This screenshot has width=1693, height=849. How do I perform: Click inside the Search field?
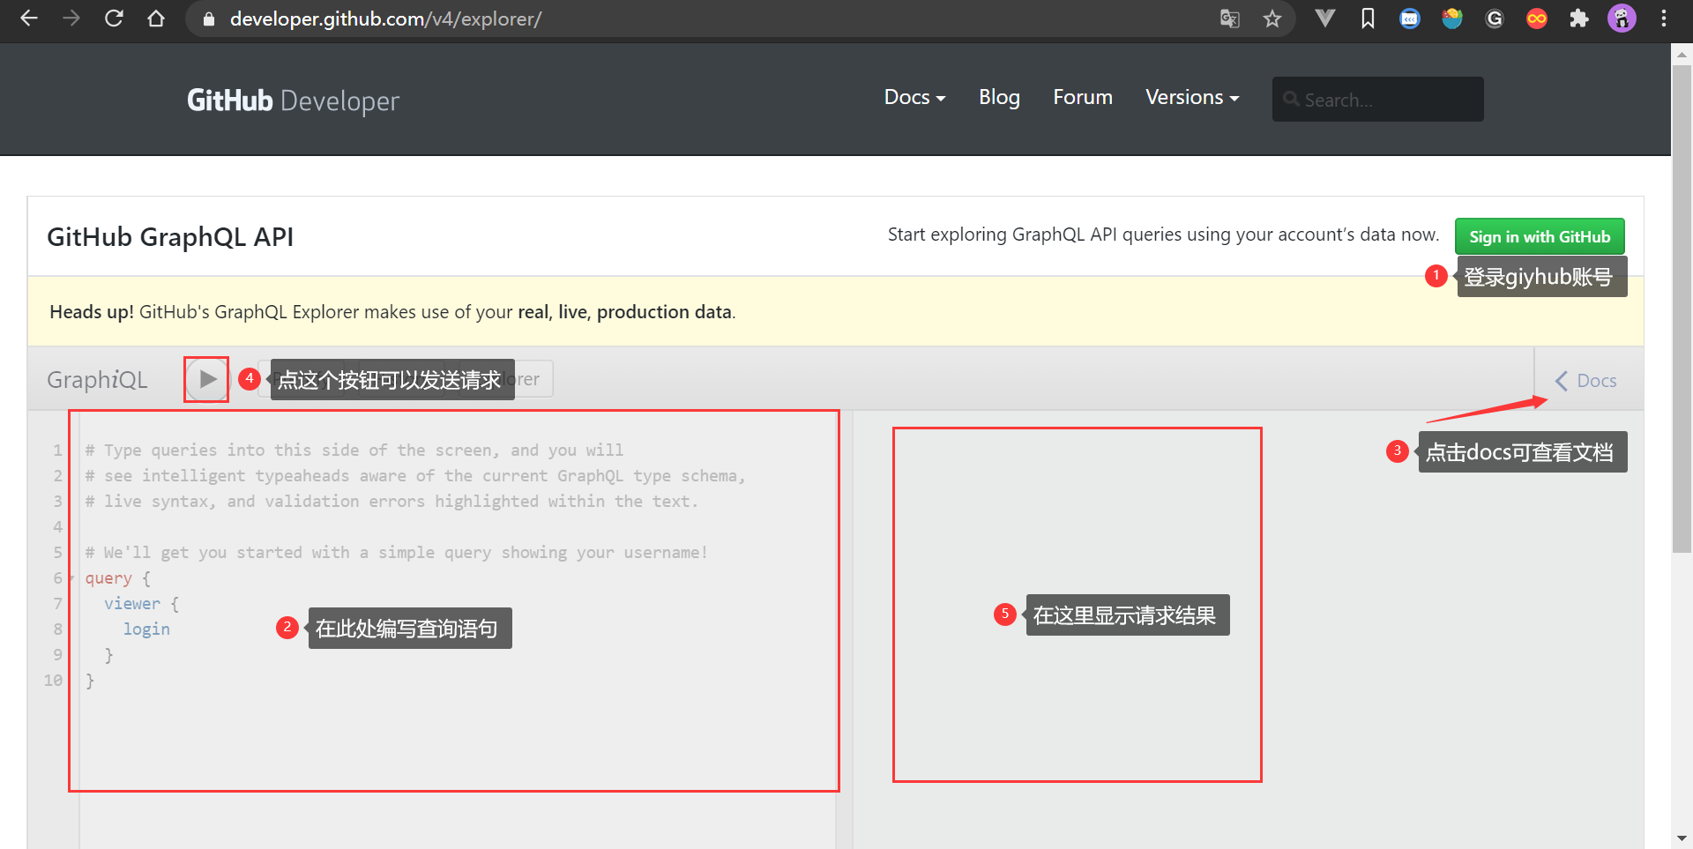1377,100
